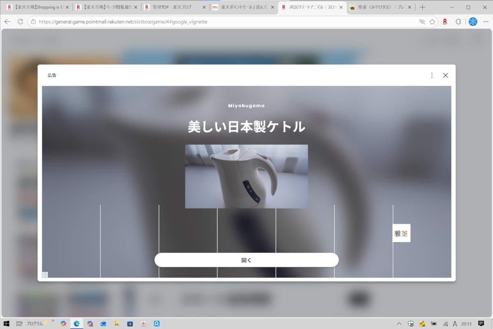Open the ad's three-dot options menu

point(431,75)
